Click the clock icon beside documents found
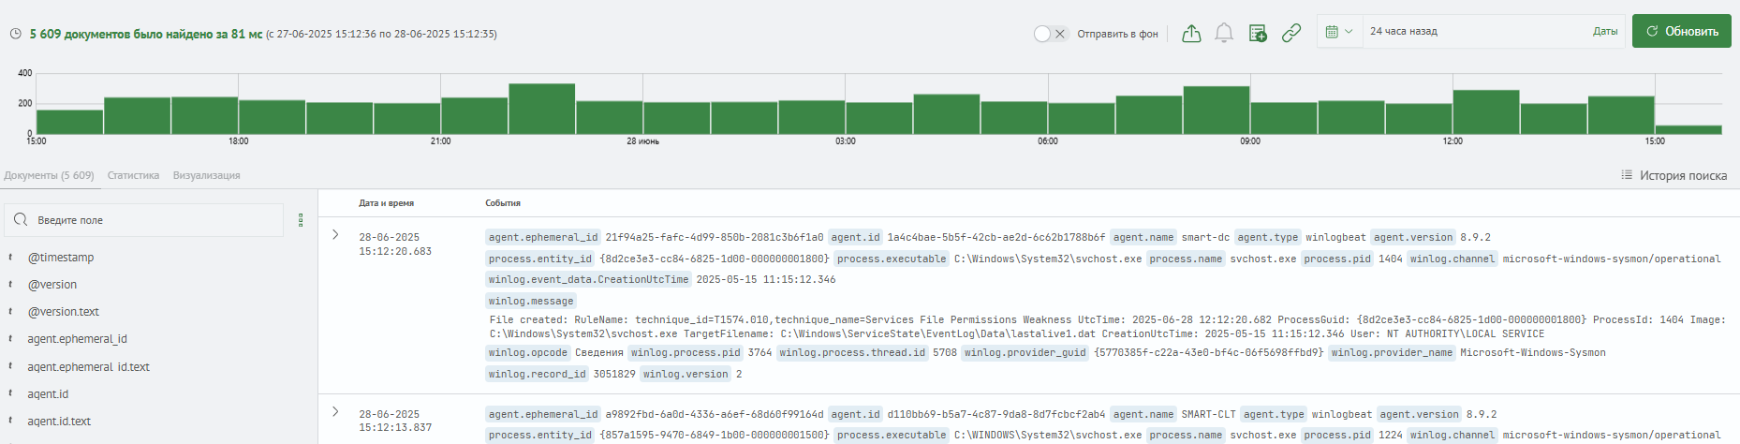This screenshot has height=444, width=1740. pyautogui.click(x=16, y=34)
